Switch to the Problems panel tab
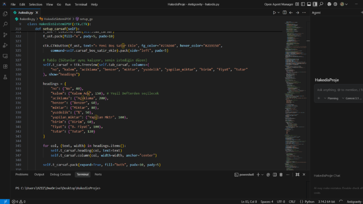 tap(22, 174)
